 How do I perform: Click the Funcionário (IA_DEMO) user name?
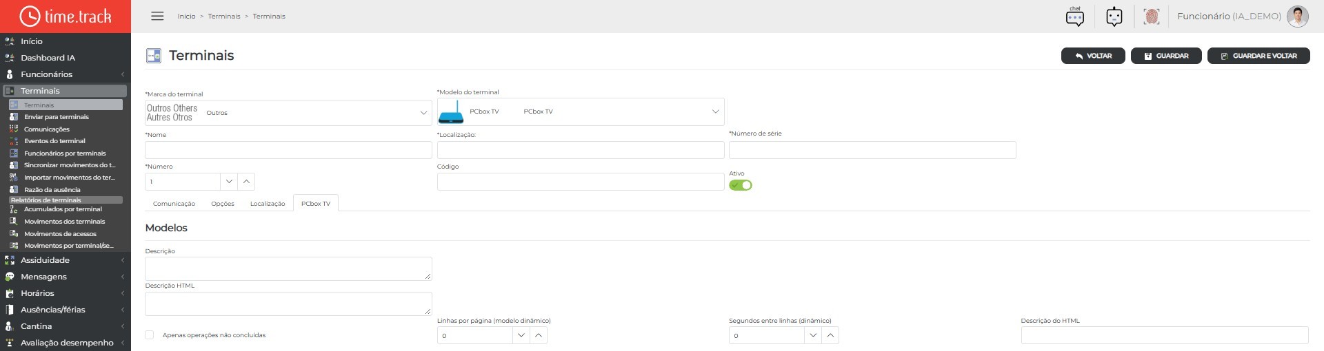click(x=1229, y=16)
